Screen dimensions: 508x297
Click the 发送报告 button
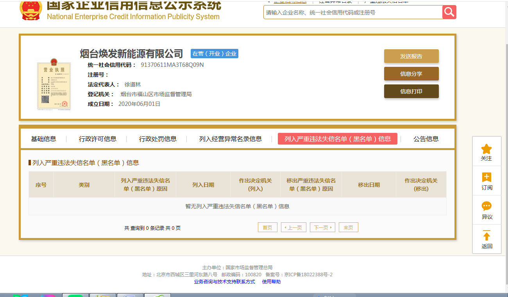(411, 56)
